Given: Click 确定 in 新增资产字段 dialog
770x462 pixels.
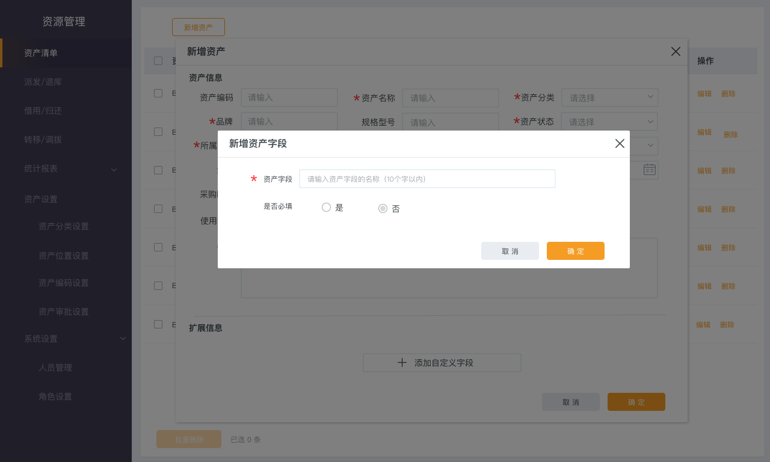Looking at the screenshot, I should pyautogui.click(x=575, y=251).
